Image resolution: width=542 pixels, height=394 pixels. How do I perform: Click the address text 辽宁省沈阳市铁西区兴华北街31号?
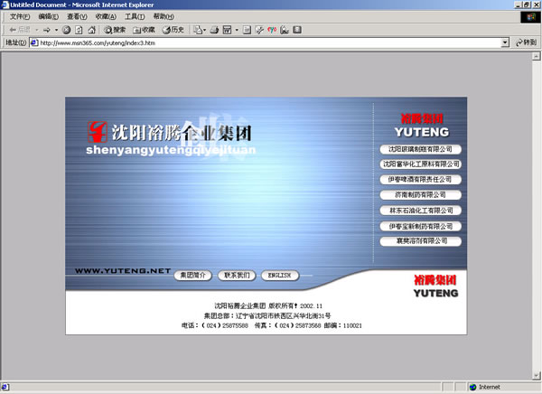pos(283,315)
